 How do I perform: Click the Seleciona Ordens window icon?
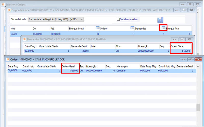pyautogui.click(x=3, y=4)
